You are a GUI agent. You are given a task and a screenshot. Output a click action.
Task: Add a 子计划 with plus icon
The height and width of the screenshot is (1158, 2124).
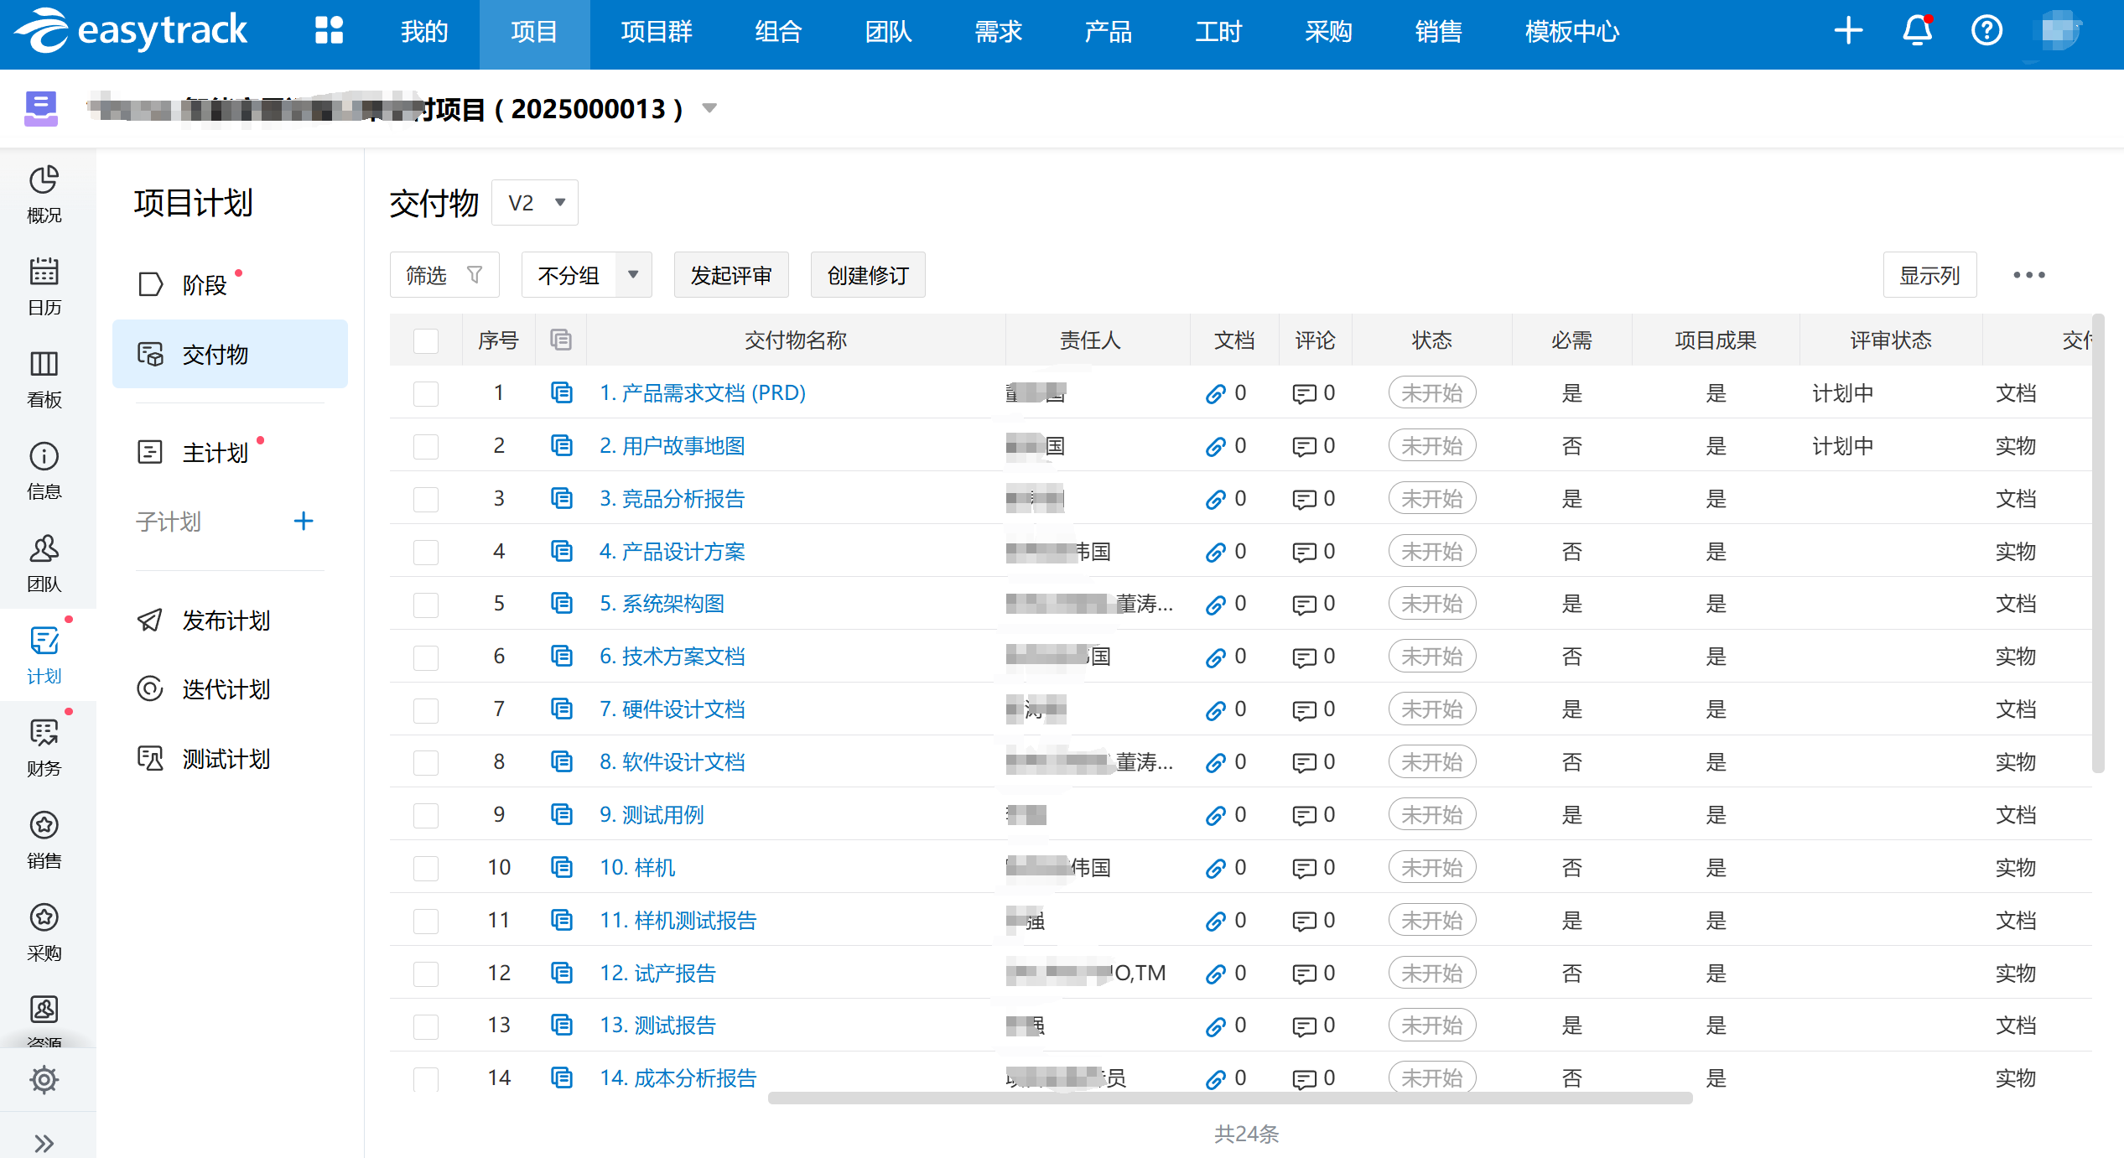coord(304,522)
